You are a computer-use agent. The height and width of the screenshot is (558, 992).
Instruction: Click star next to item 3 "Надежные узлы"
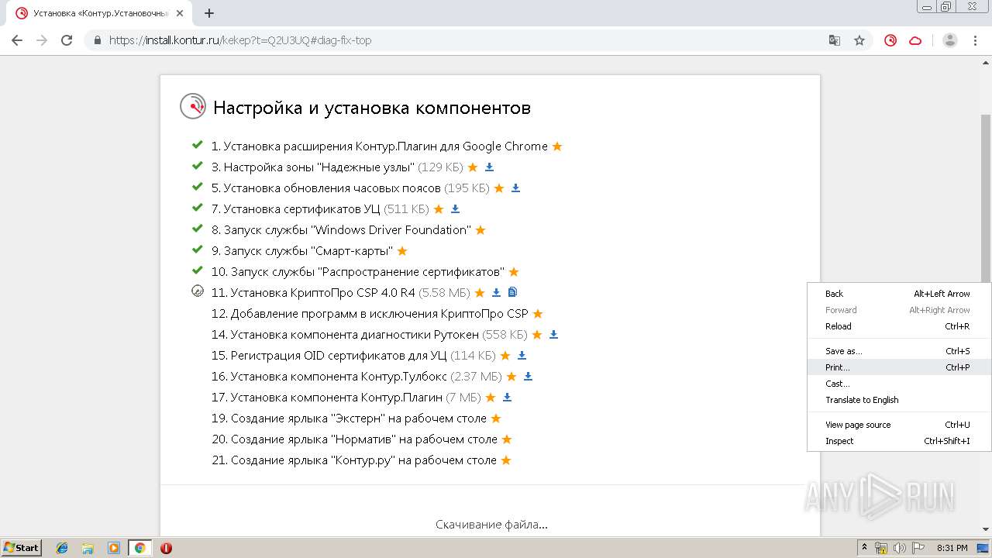click(x=473, y=167)
